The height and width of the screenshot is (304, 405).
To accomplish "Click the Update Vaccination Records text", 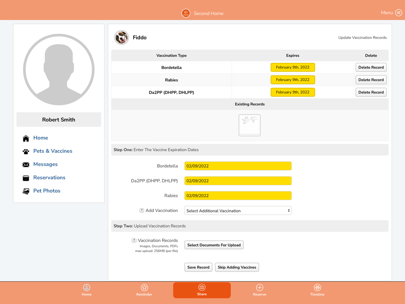I will click(362, 37).
